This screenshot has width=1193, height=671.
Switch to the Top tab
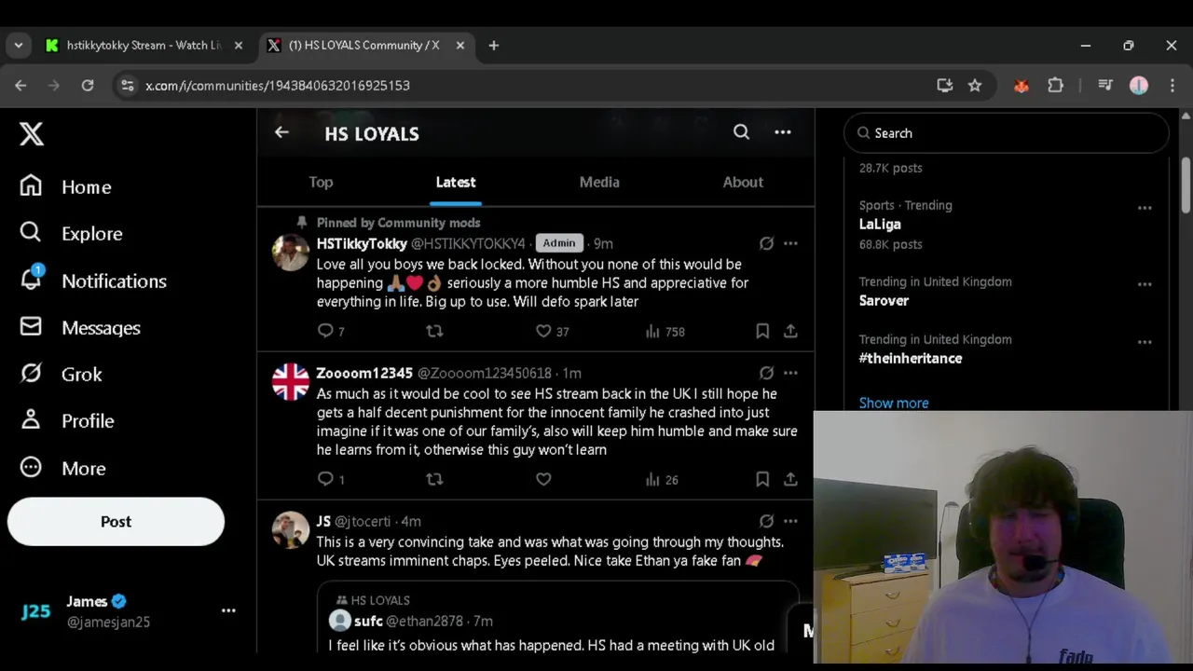pos(321,183)
